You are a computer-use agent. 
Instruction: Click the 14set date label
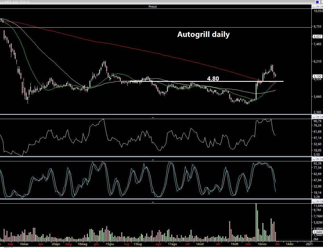200,244
